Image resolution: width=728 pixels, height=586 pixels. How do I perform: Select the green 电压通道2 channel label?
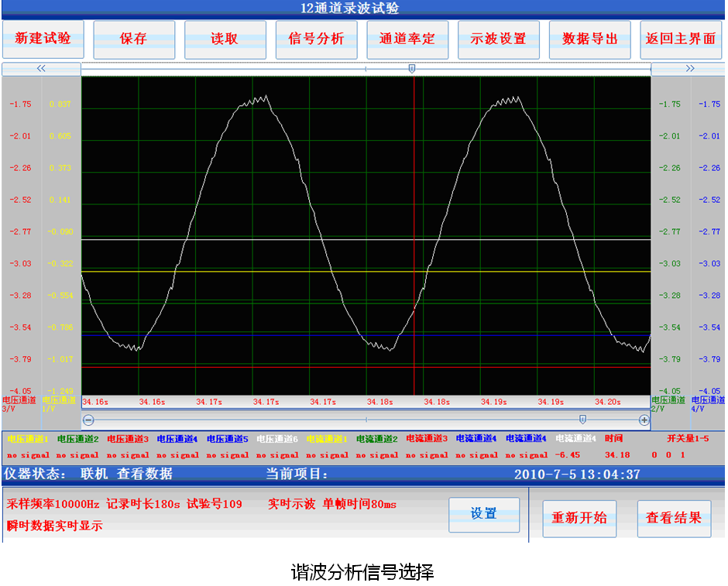pos(77,439)
